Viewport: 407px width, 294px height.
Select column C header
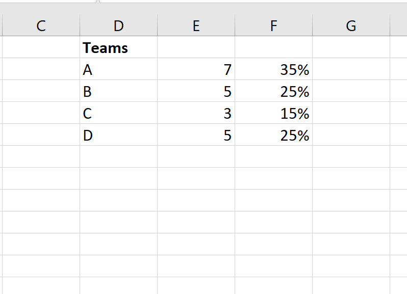coord(41,25)
